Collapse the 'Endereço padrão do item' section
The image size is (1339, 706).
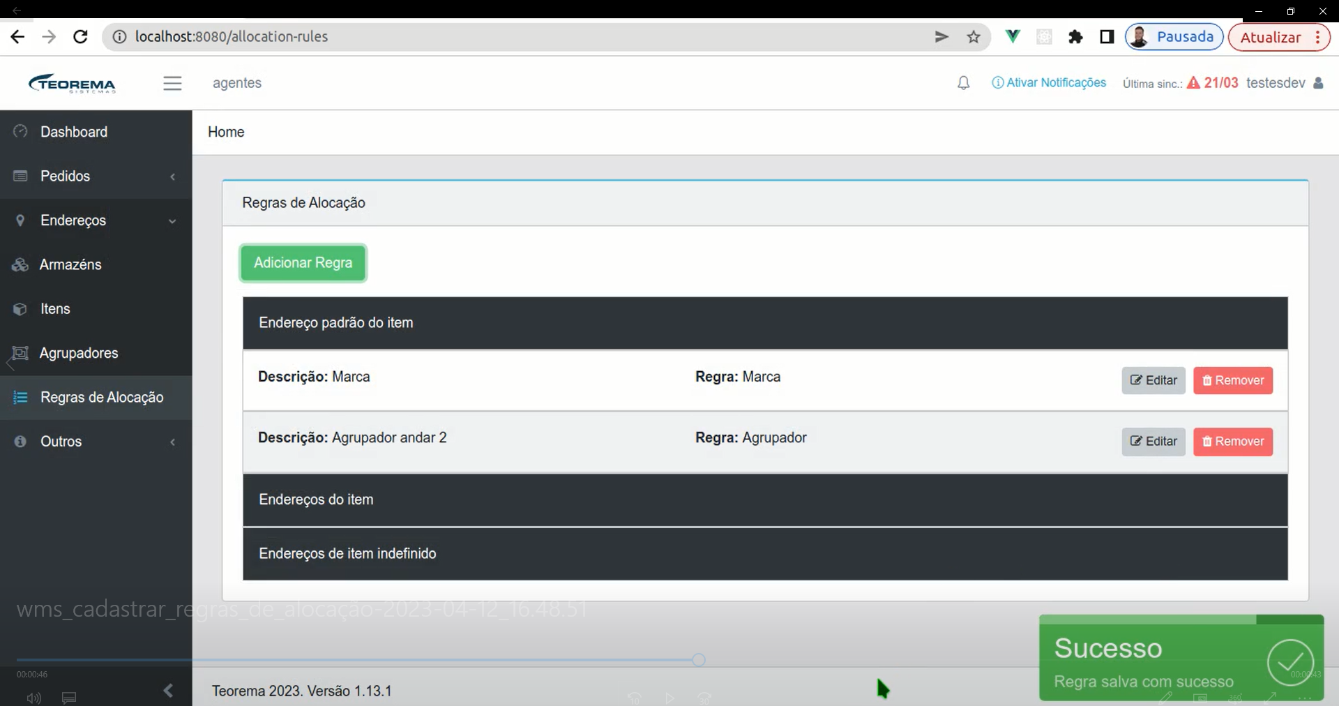pyautogui.click(x=765, y=323)
